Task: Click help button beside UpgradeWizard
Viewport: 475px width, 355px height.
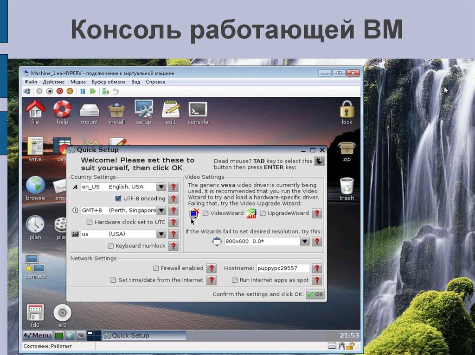Action: point(316,213)
